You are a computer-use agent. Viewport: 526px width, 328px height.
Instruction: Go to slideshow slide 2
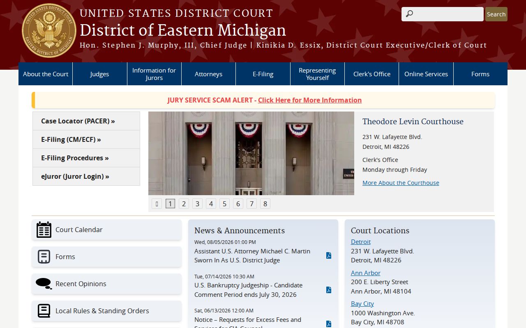(184, 204)
